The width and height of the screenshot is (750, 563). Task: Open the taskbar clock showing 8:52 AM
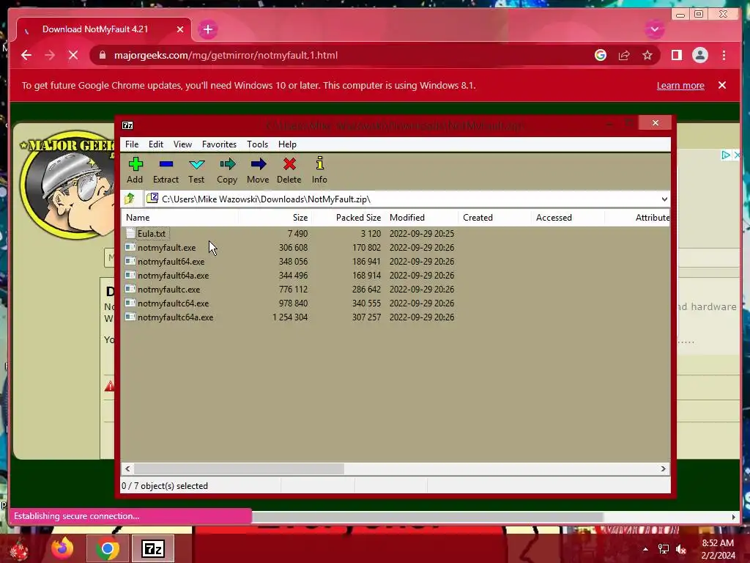(x=718, y=549)
